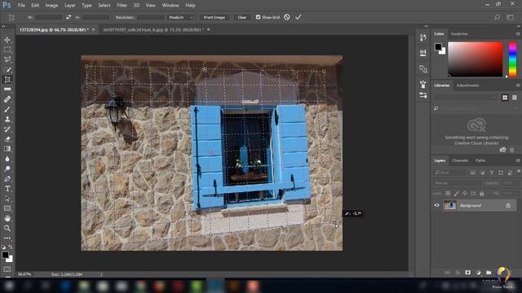The height and width of the screenshot is (293, 522).
Task: Toggle lock position icon
Action: [x=465, y=193]
